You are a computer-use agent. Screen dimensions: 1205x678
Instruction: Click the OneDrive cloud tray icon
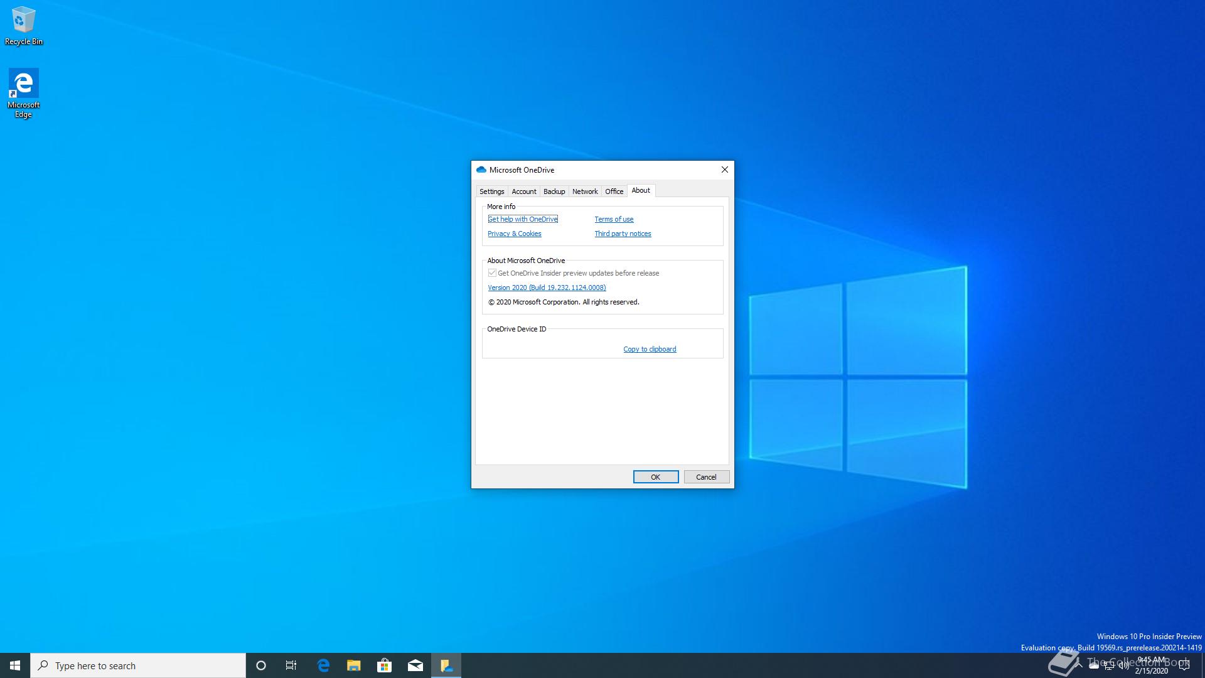(1094, 665)
